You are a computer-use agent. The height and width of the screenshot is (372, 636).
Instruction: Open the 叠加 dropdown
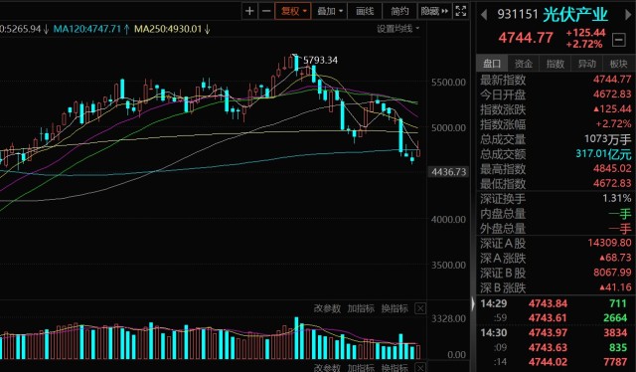329,11
